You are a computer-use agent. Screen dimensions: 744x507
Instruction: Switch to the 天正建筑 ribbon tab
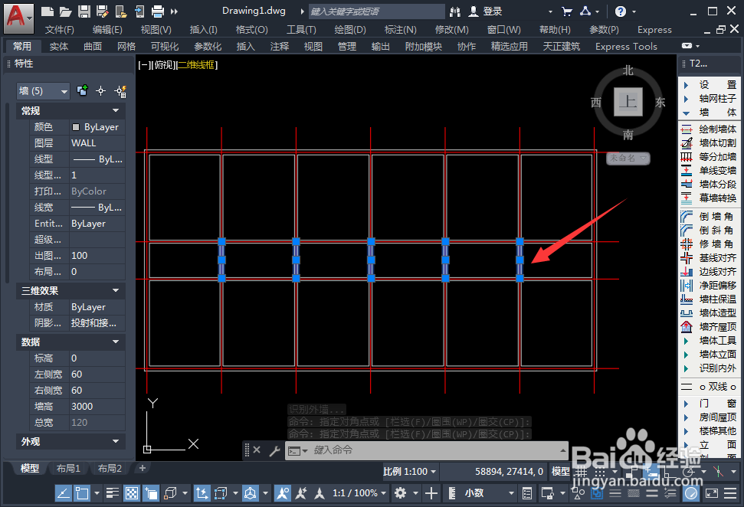click(x=562, y=47)
